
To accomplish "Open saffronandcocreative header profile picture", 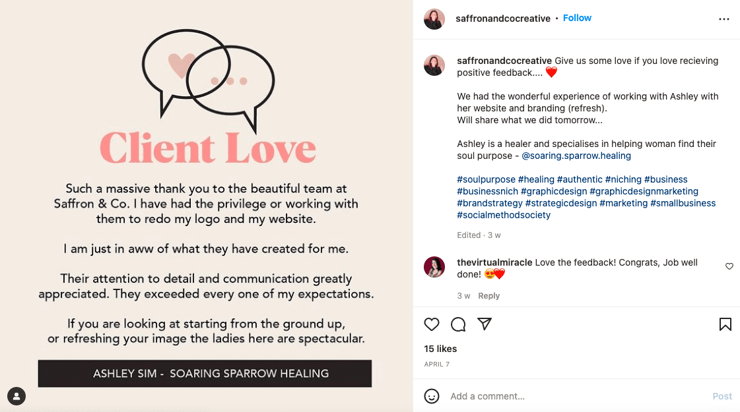I will [x=434, y=19].
